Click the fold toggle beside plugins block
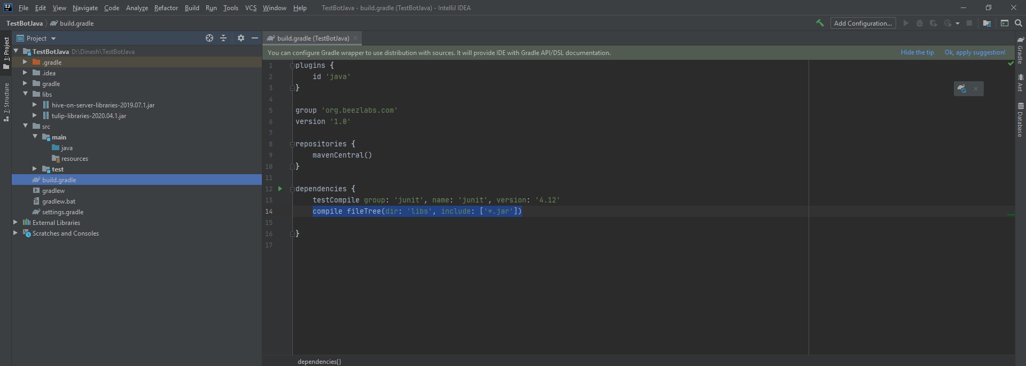This screenshot has width=1026, height=366. tap(292, 65)
